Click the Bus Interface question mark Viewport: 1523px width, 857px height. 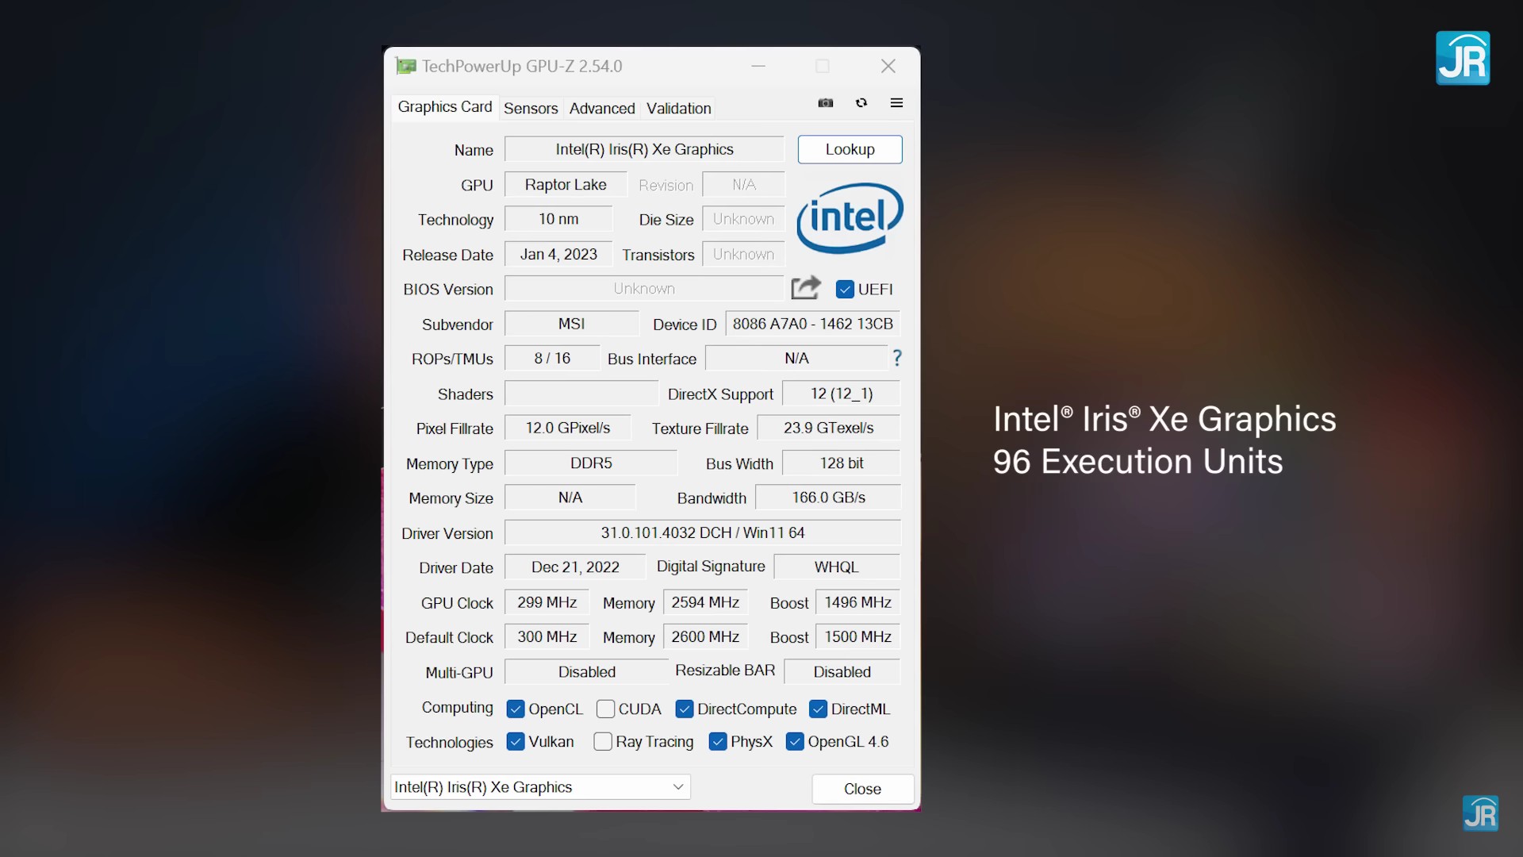(x=897, y=359)
